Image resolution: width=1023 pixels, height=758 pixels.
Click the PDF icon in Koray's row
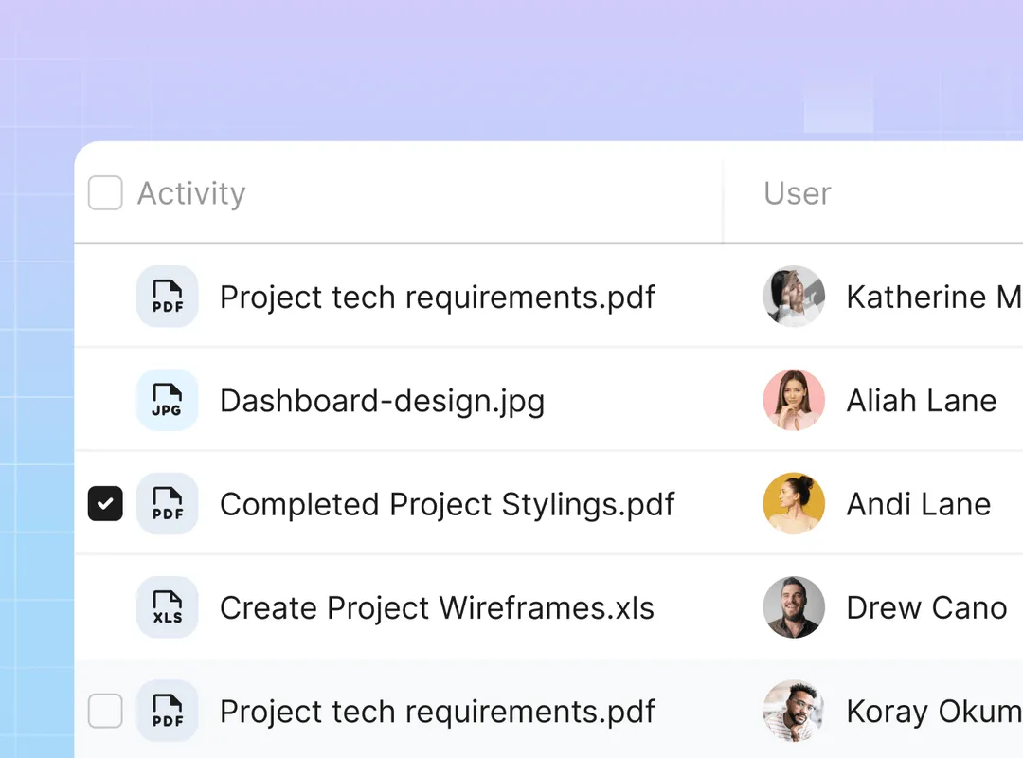[167, 711]
